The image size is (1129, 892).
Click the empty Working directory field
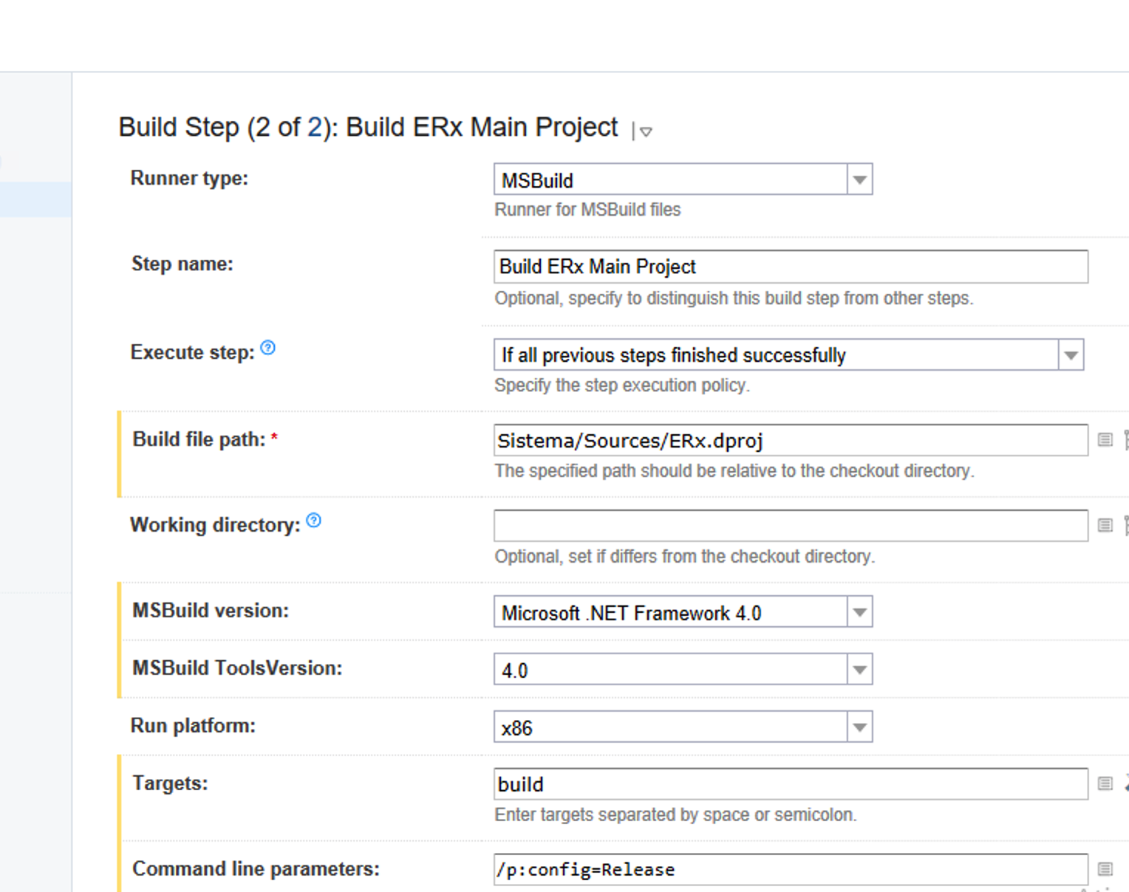(x=791, y=526)
